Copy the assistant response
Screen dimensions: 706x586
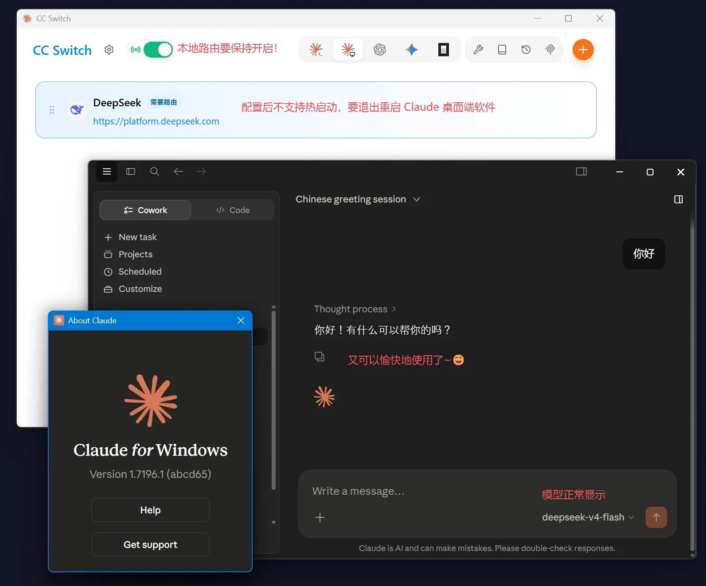[320, 357]
